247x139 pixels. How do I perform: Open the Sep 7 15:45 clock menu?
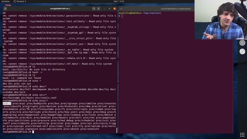(119, 1)
